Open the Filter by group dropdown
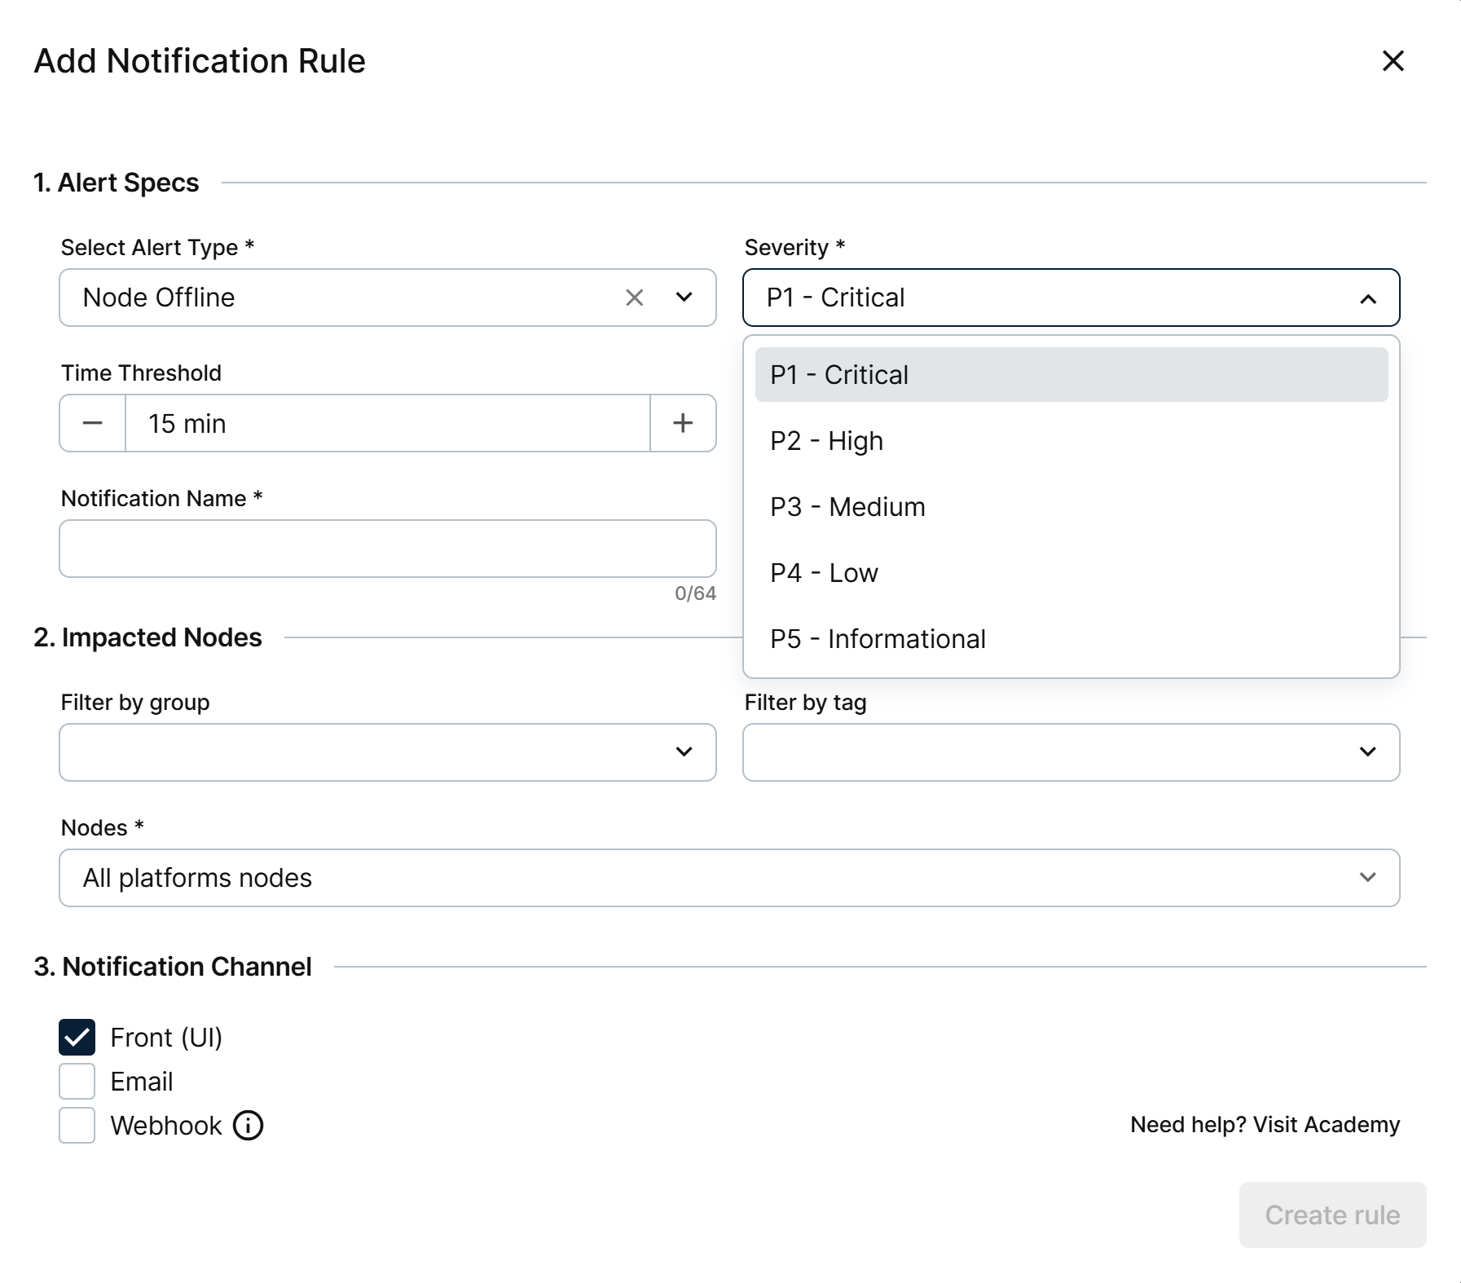 pyautogui.click(x=388, y=752)
